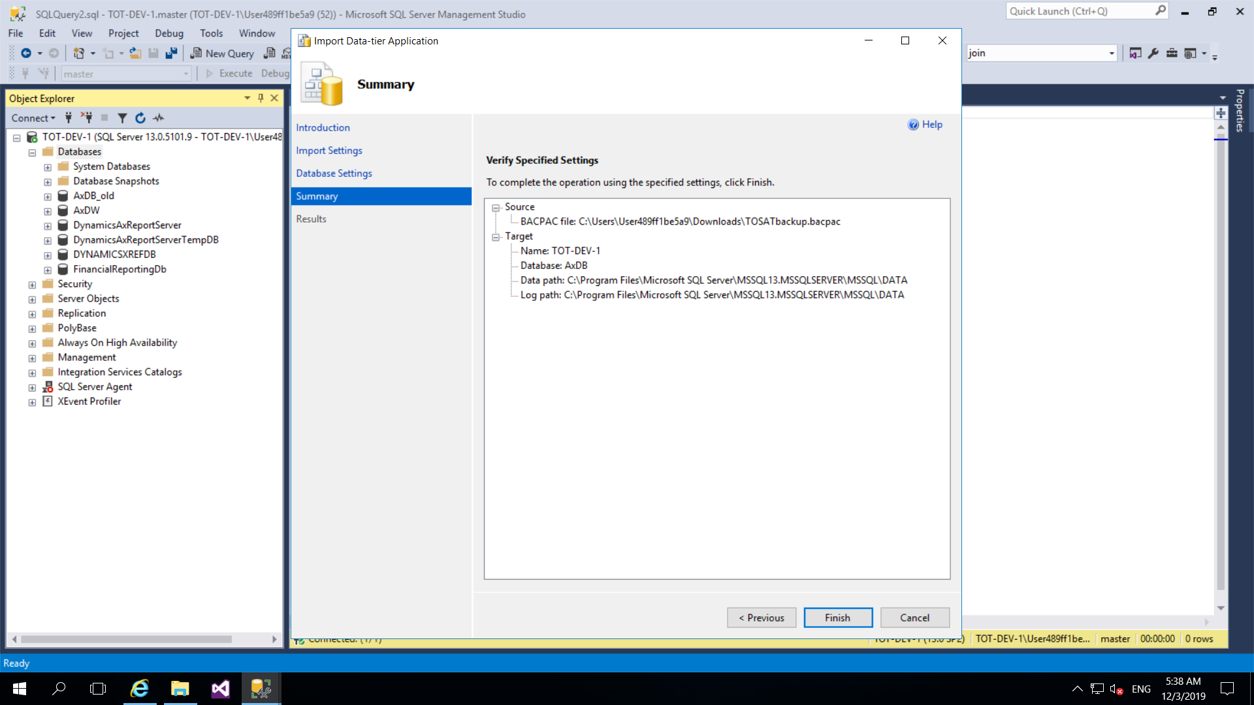Go to the Introduction wizard step
The width and height of the screenshot is (1254, 705).
point(323,128)
